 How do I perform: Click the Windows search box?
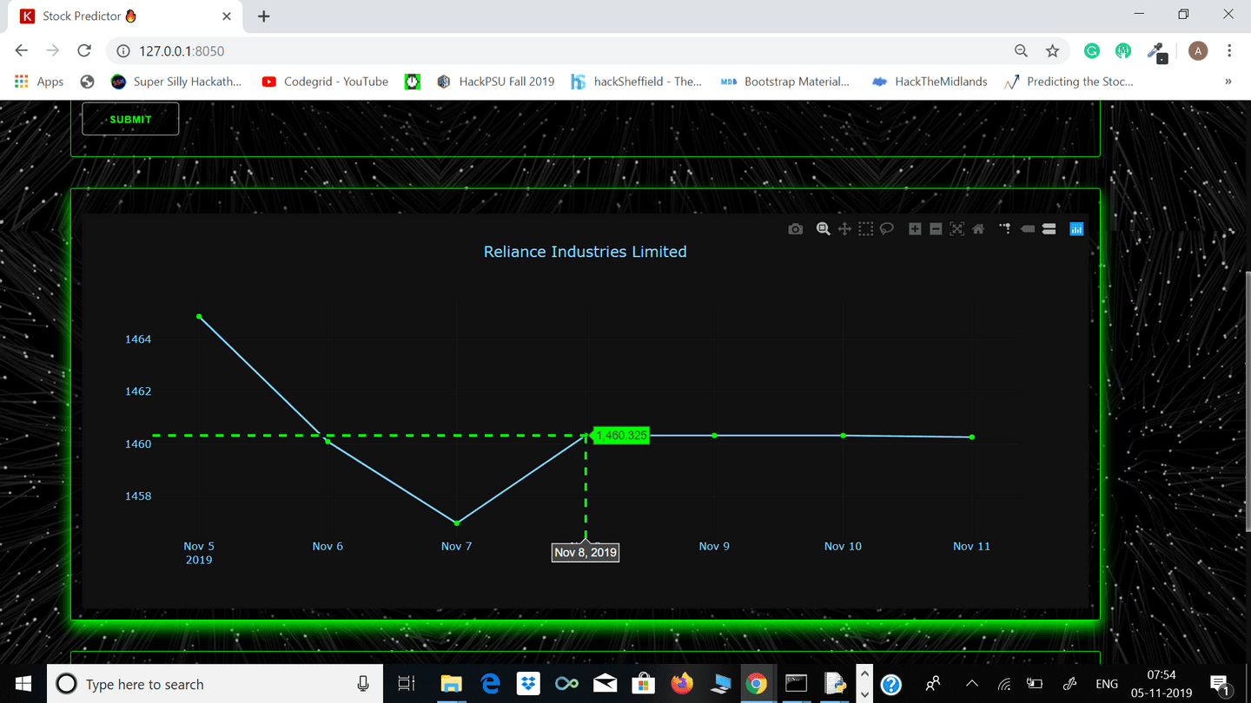pos(214,684)
